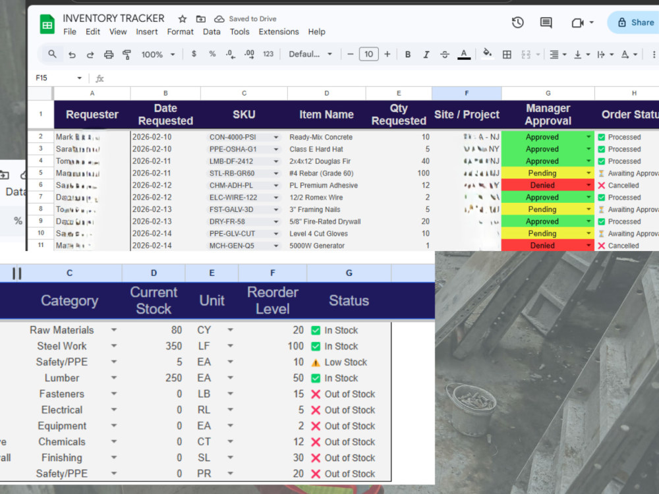Open the name box dropdown arrow

click(x=80, y=78)
